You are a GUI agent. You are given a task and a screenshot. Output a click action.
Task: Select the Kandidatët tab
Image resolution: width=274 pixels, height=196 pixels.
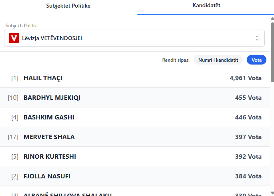206,6
